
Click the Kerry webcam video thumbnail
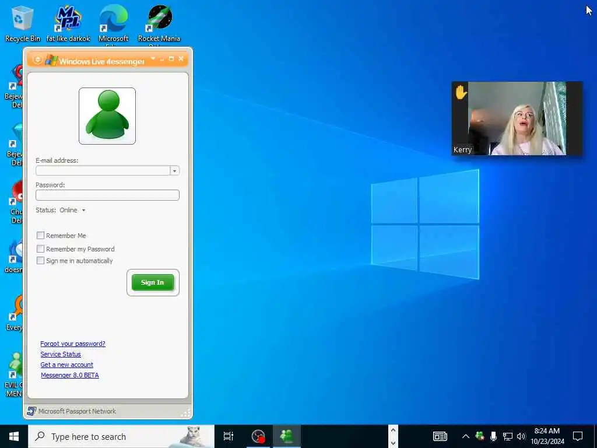[x=517, y=118]
